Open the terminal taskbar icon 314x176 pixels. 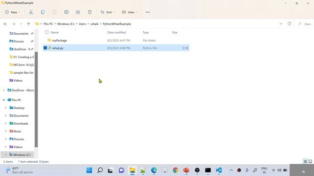point(208,170)
